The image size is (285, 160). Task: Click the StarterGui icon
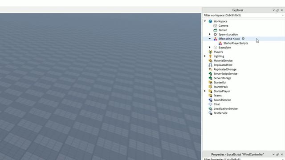coord(210,82)
